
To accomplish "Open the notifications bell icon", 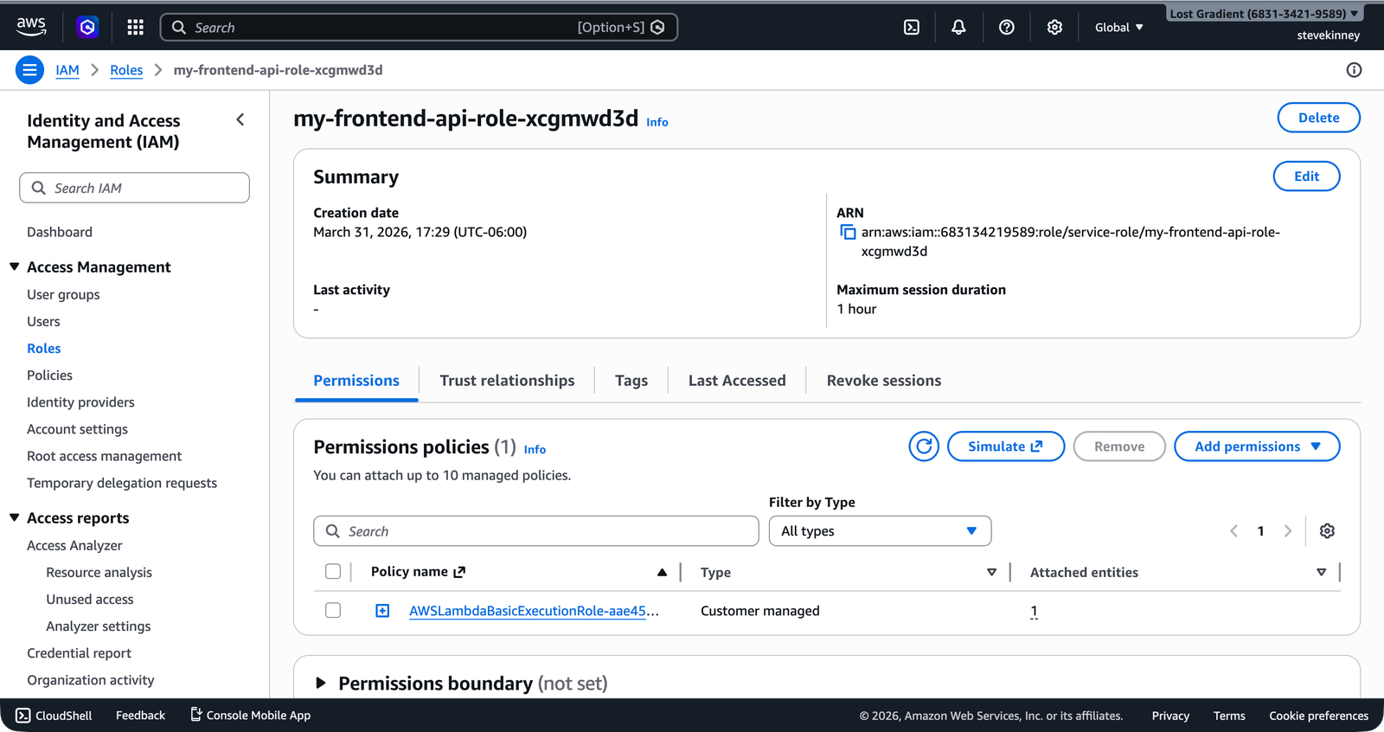I will coord(958,27).
